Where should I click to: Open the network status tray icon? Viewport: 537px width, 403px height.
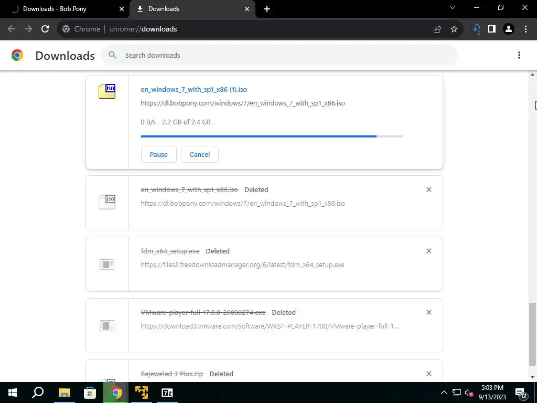[x=457, y=393]
